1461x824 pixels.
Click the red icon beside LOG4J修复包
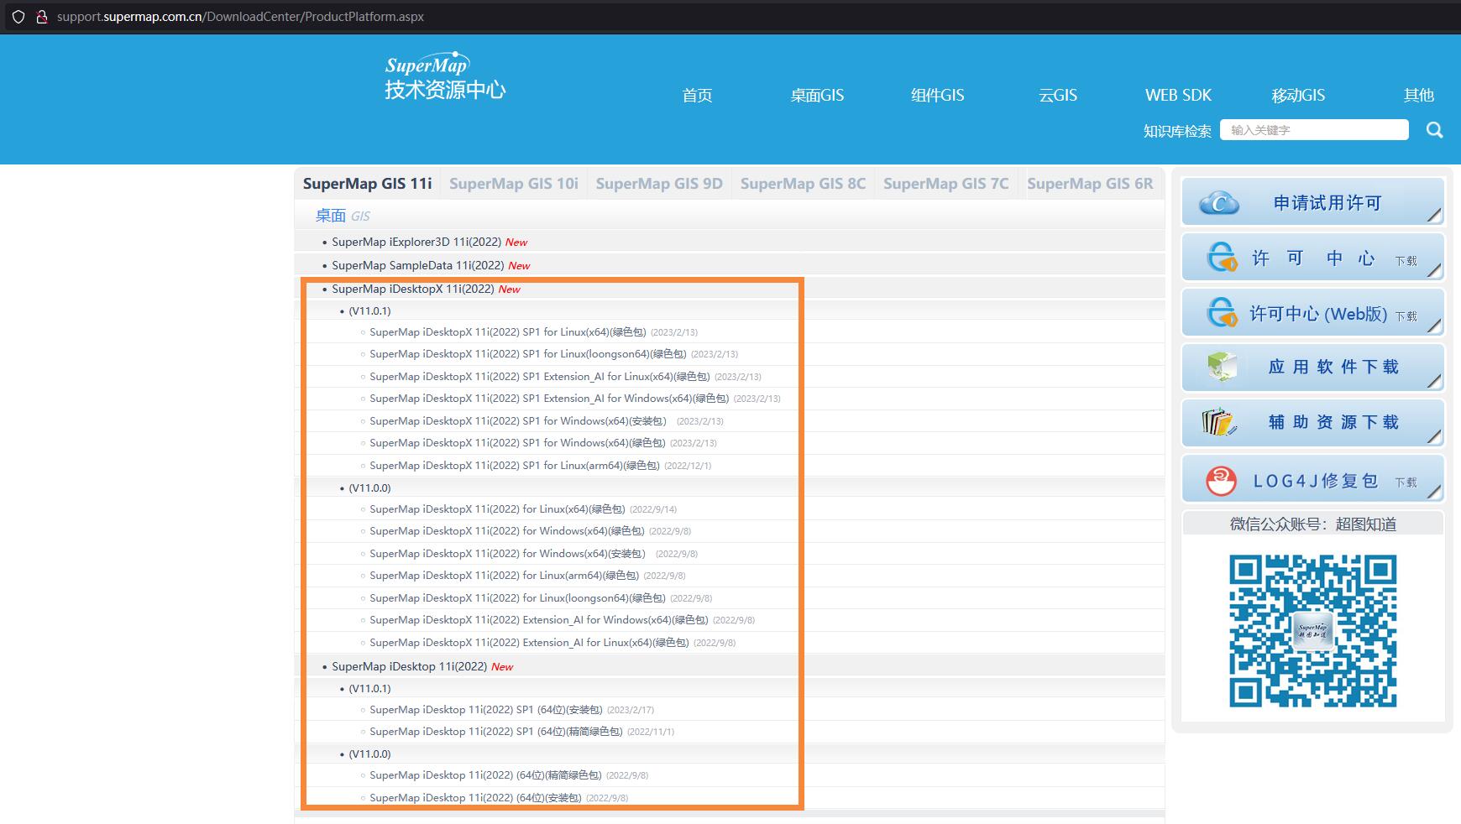click(1221, 481)
